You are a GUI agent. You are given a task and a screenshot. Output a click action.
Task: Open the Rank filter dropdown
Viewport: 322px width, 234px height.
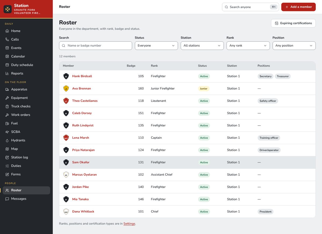[248, 46]
